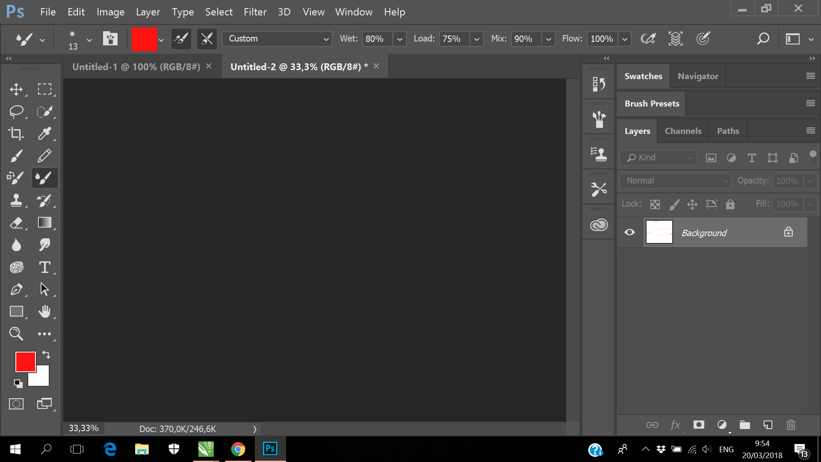Select the Text tool

click(44, 267)
